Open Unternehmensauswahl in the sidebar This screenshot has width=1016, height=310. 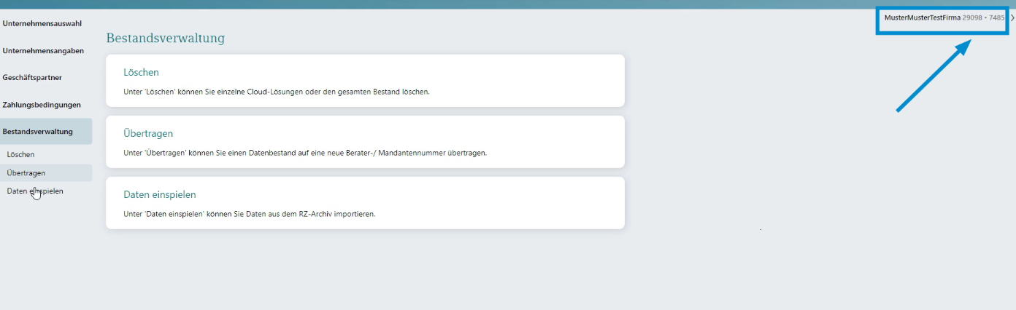tap(42, 23)
